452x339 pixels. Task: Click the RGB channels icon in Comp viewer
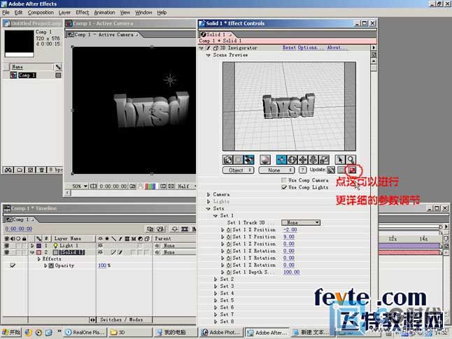tap(150, 187)
